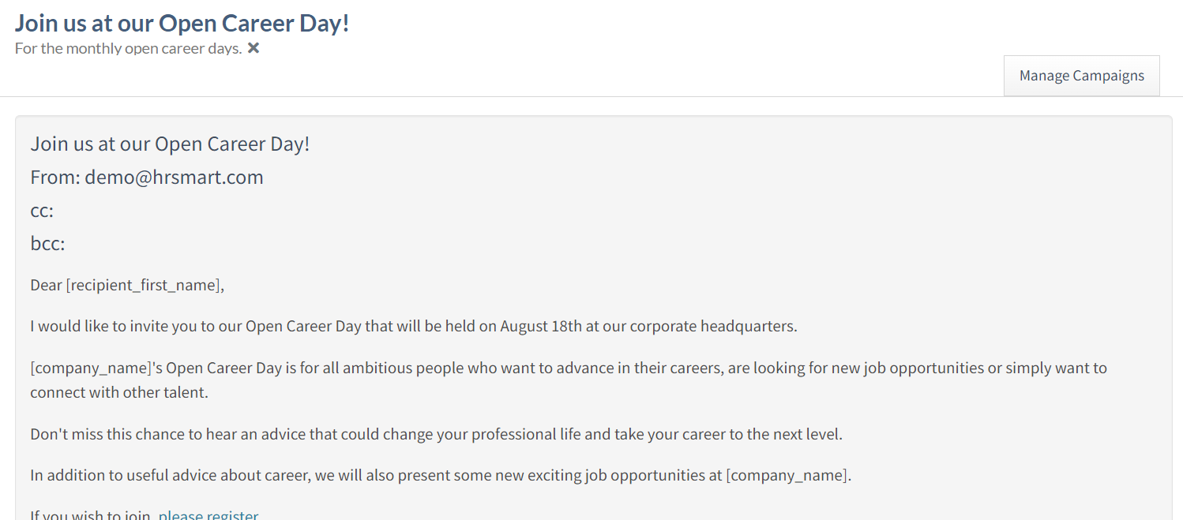Click the "Don't miss this chance" paragraph

[x=436, y=434]
